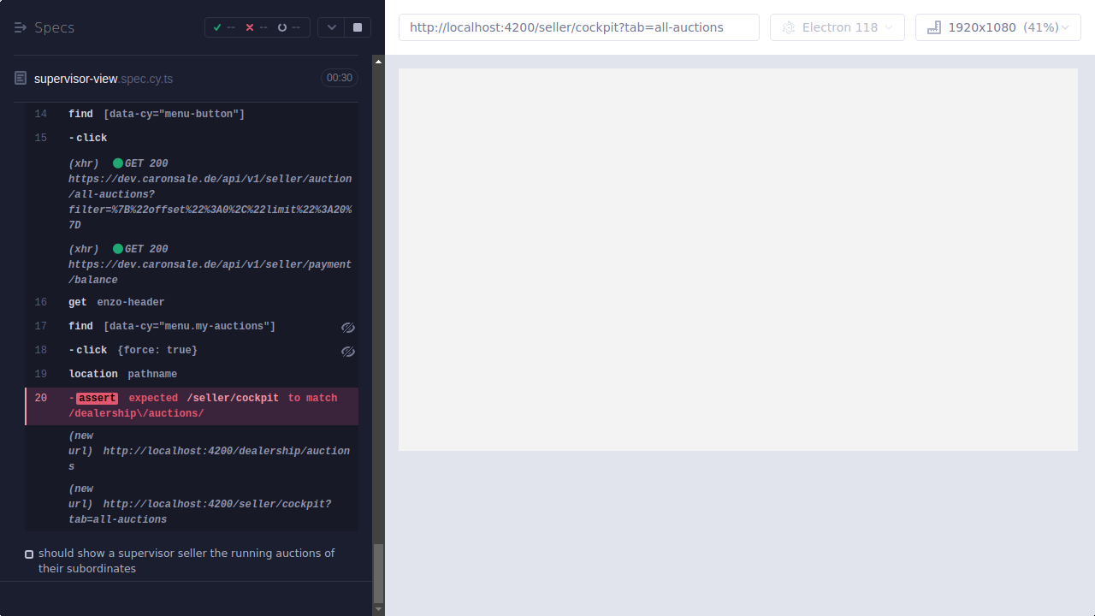Click the 00:30 test duration badge
The image size is (1095, 616).
[x=339, y=77]
